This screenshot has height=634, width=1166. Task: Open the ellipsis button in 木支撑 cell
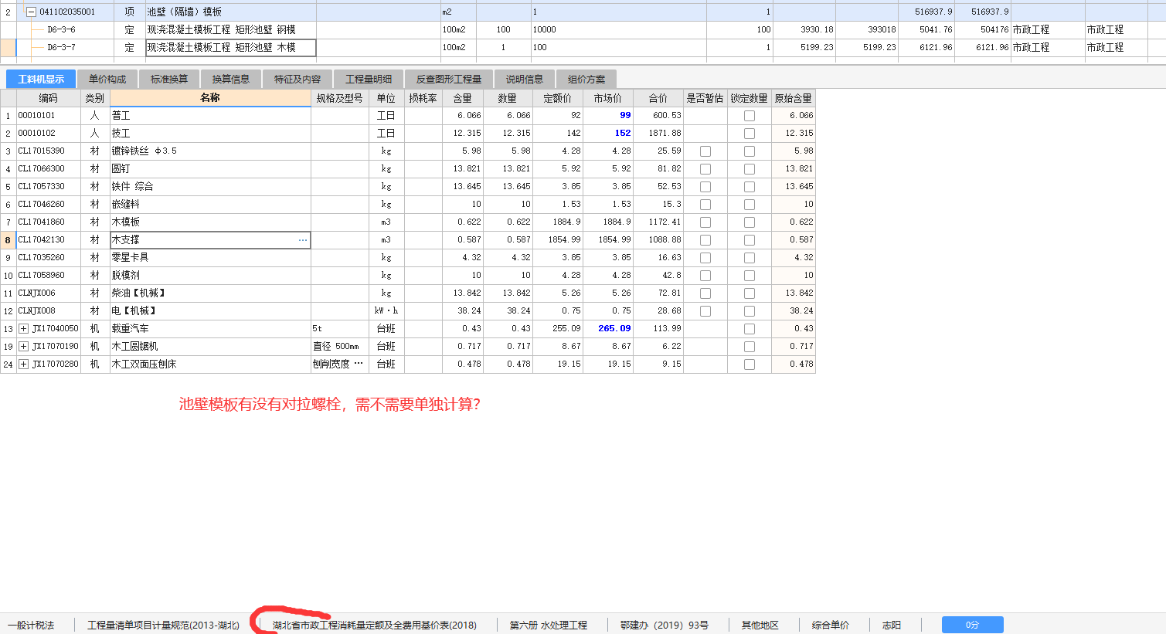pos(303,240)
